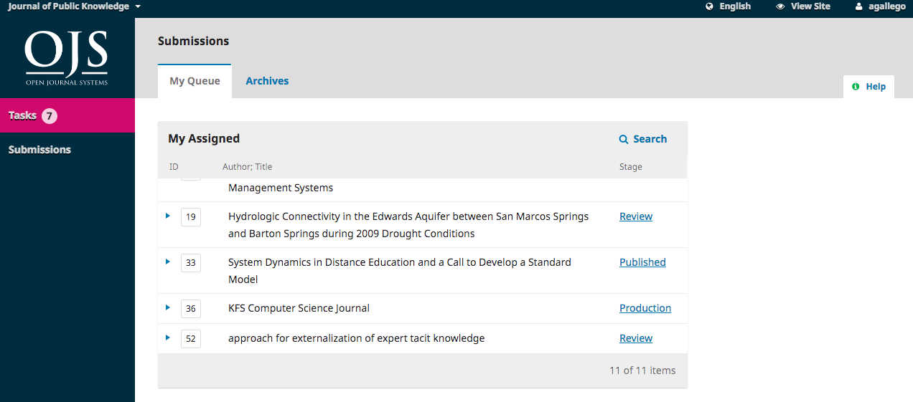
Task: Click the title approach for externalization of expert tacit knowledge
Action: [357, 338]
